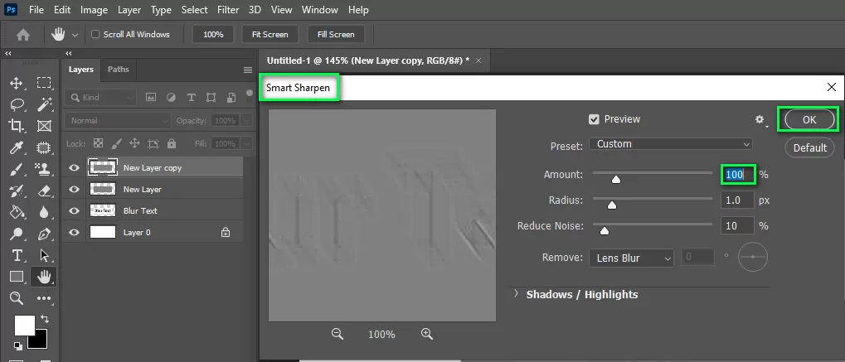Expand the Shadows / Highlights section
The height and width of the screenshot is (362, 845).
click(516, 294)
